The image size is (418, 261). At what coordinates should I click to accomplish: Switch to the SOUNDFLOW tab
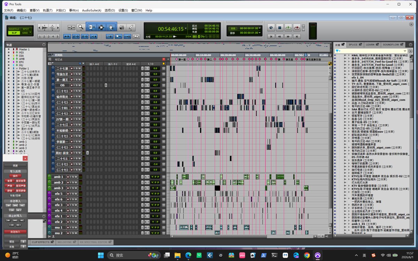[393, 45]
